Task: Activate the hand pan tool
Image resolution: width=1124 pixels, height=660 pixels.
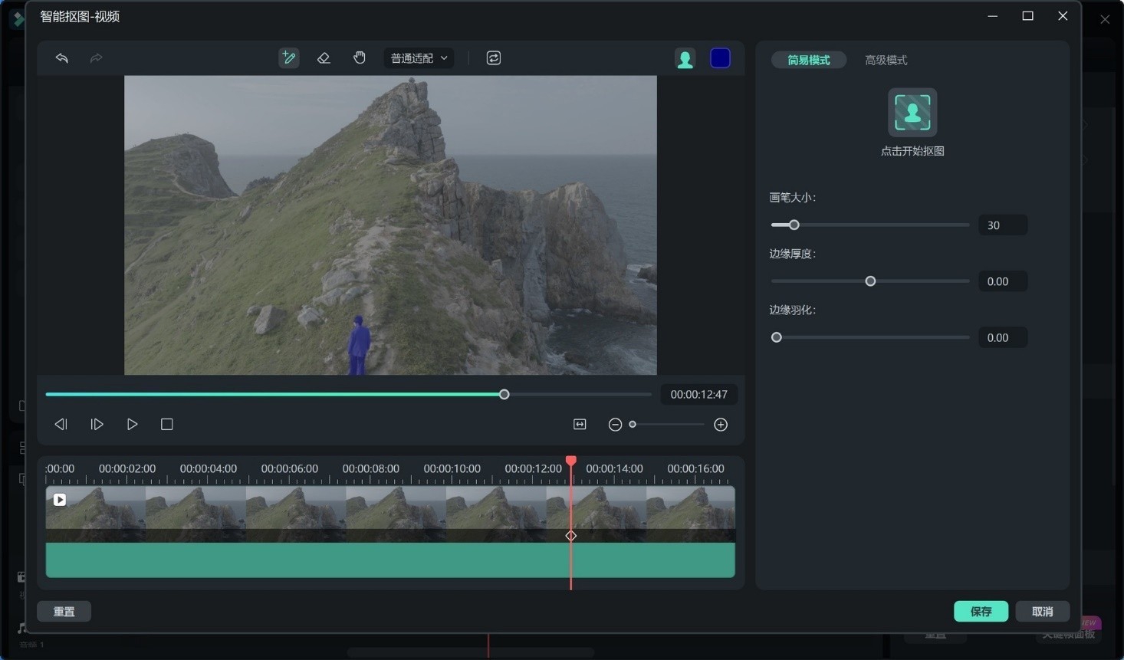Action: pyautogui.click(x=359, y=58)
